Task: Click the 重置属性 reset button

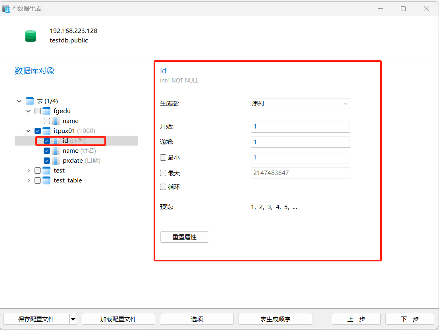Action: point(185,237)
